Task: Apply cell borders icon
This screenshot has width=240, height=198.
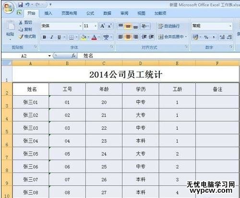Action: click(71, 37)
